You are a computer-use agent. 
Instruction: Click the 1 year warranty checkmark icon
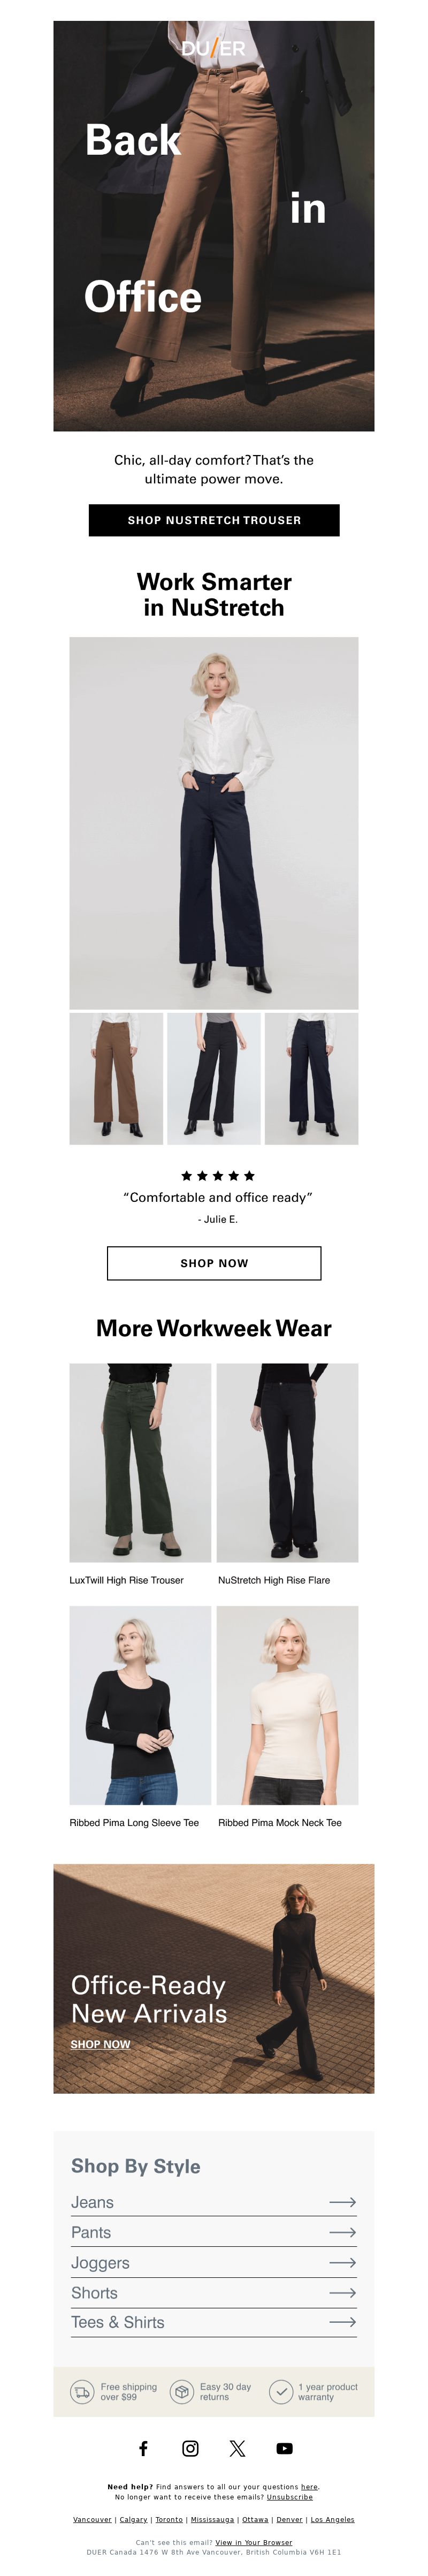pyautogui.click(x=281, y=2392)
